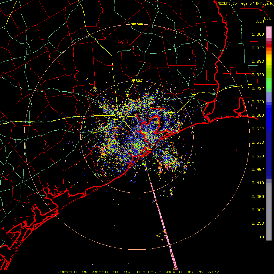Select the 0.840 legend value
The width and height of the screenshot is (274, 274).
pos(258,75)
